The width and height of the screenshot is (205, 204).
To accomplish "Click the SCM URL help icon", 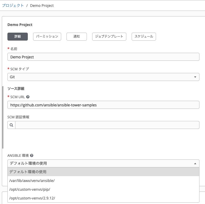I will pyautogui.click(x=28, y=97).
